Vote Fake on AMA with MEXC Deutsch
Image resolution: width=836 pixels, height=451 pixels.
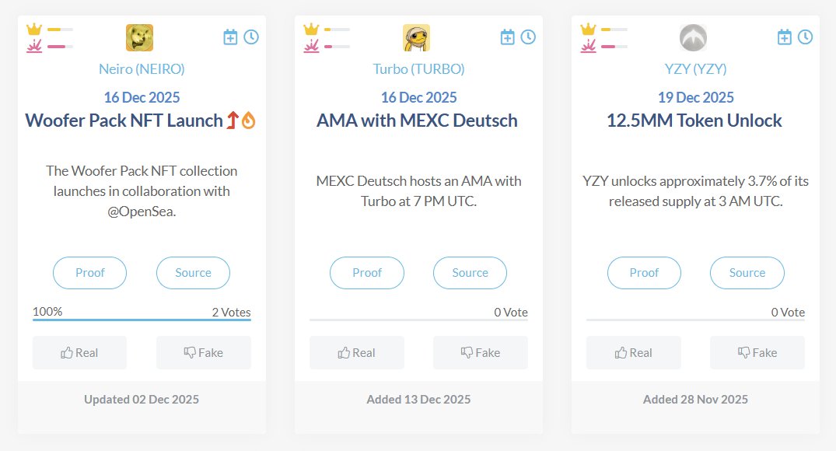coord(480,352)
